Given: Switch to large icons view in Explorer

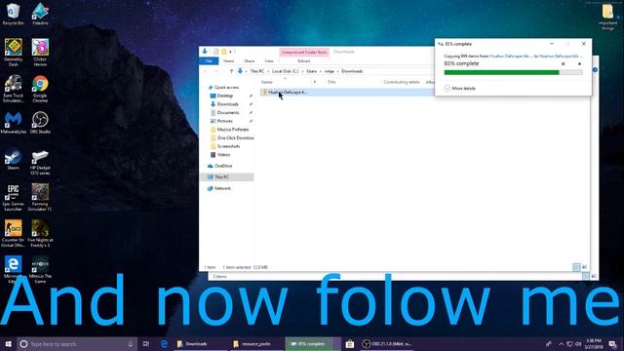Looking at the screenshot, I should tap(584, 267).
